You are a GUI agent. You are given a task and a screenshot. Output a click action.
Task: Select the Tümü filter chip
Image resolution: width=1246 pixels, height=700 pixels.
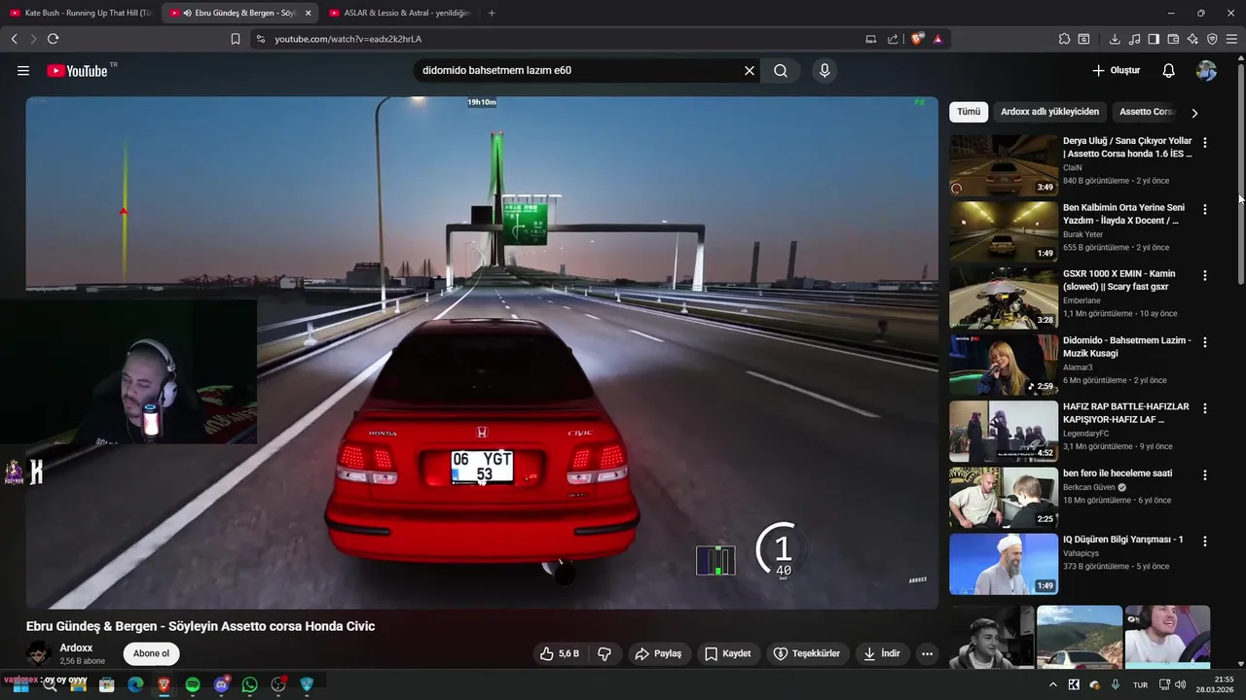pyautogui.click(x=969, y=112)
